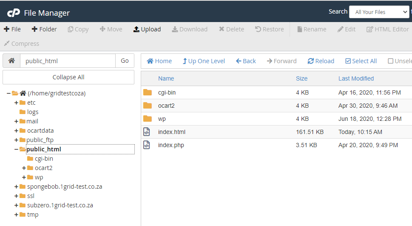412x226 pixels.
Task: Click the Move toolbar button
Action: click(x=111, y=29)
